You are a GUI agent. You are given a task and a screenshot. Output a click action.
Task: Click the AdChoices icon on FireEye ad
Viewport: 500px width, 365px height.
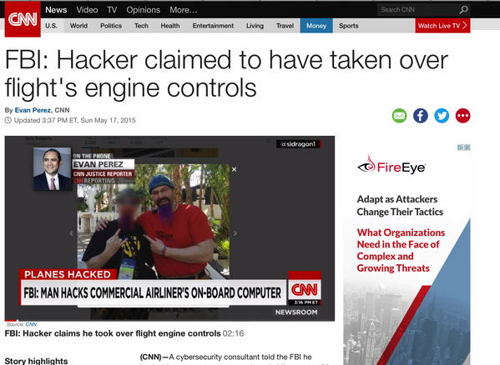click(463, 147)
